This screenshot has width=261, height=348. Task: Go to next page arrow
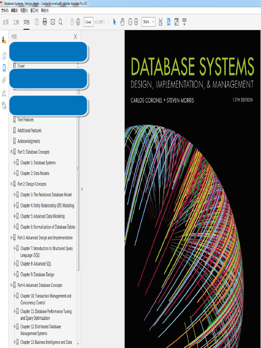click(78, 22)
